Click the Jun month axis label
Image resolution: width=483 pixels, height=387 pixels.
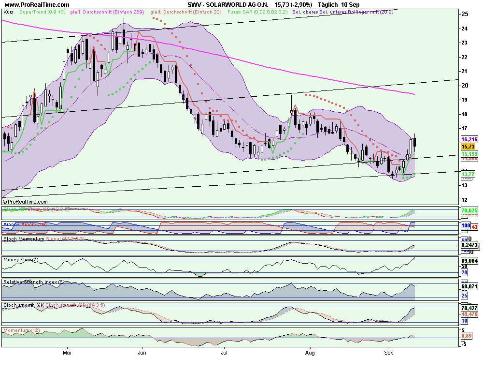[142, 353]
